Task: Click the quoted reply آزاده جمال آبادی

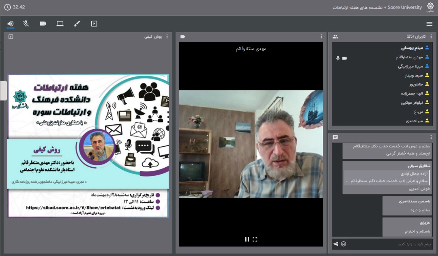Action: (387, 177)
